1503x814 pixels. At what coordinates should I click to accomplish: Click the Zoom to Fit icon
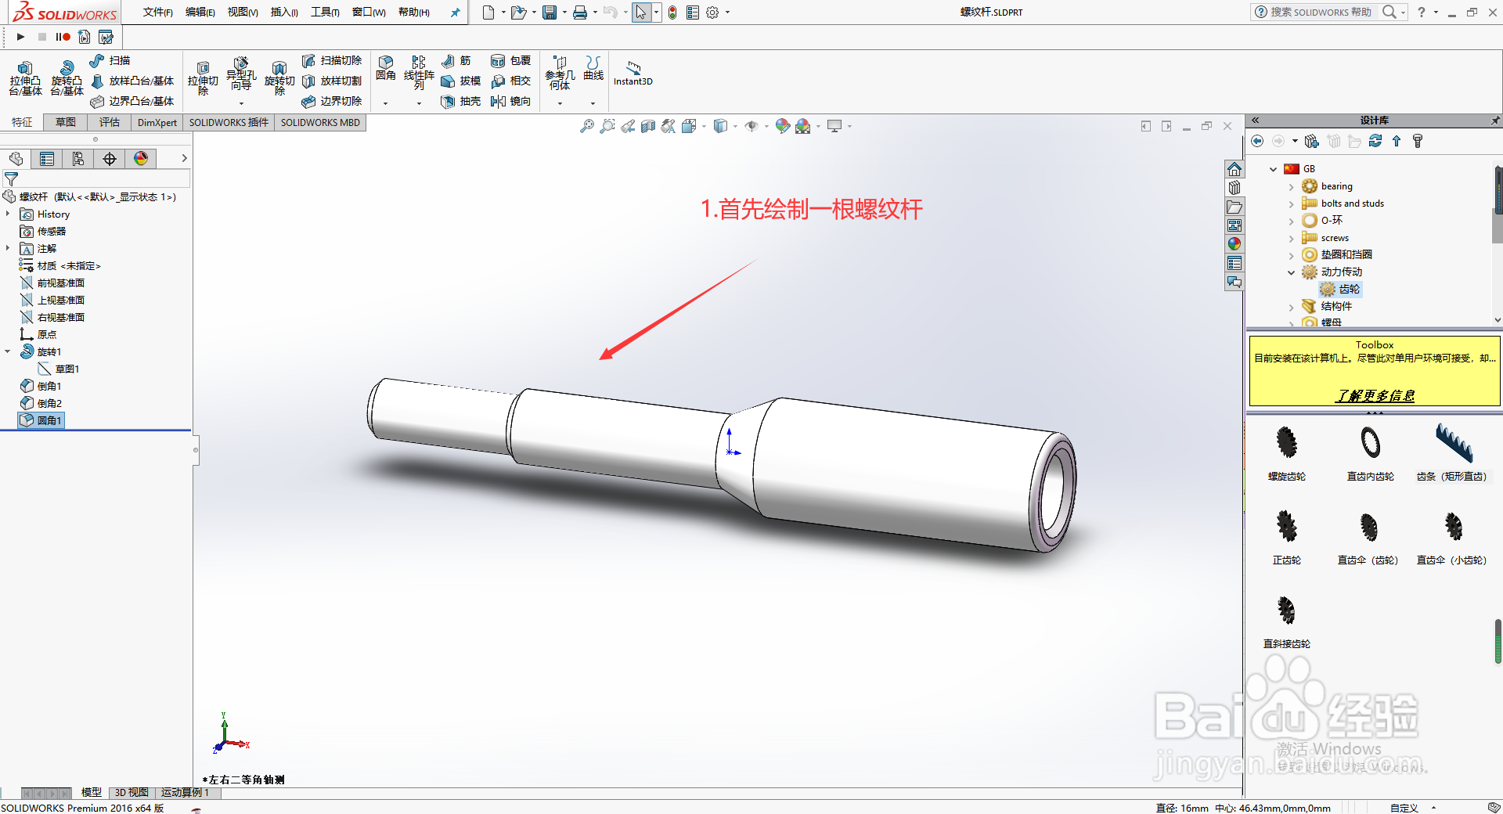click(x=586, y=126)
